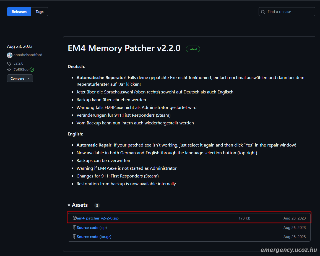Click the zip file icon of Source code (zip)

pyautogui.click(x=74, y=227)
